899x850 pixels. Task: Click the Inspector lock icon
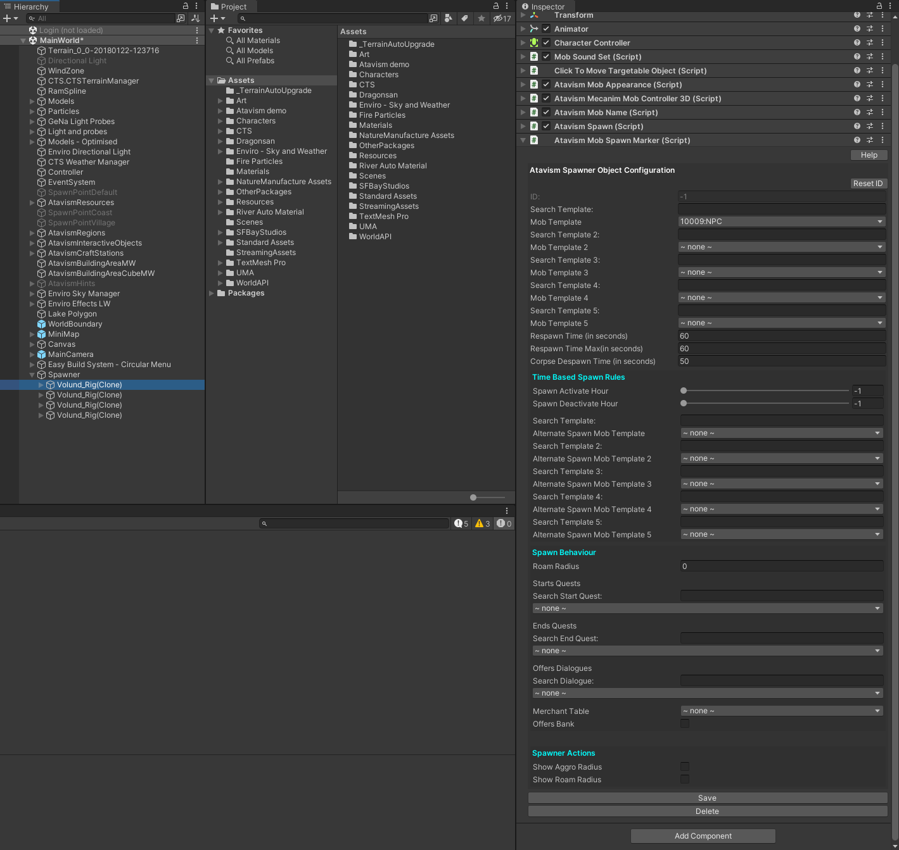pyautogui.click(x=879, y=6)
